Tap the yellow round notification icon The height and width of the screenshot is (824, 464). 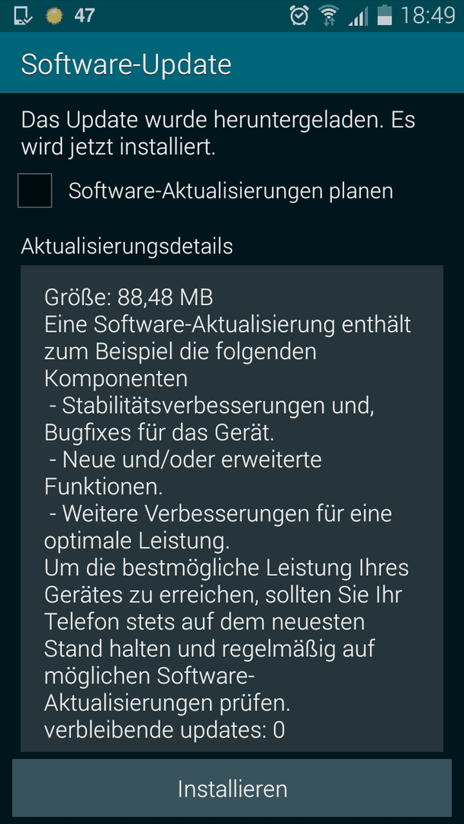pos(53,16)
